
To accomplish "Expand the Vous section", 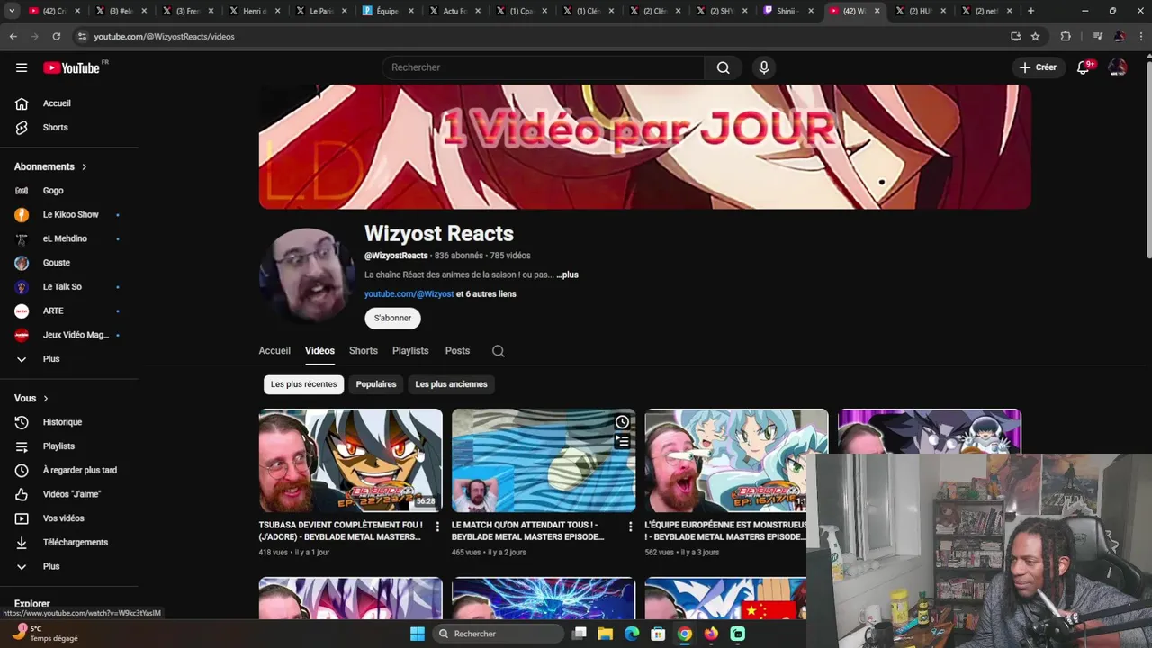I will [31, 398].
